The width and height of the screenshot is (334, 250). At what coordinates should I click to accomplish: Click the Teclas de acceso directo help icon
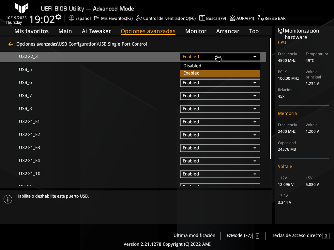click(x=326, y=236)
